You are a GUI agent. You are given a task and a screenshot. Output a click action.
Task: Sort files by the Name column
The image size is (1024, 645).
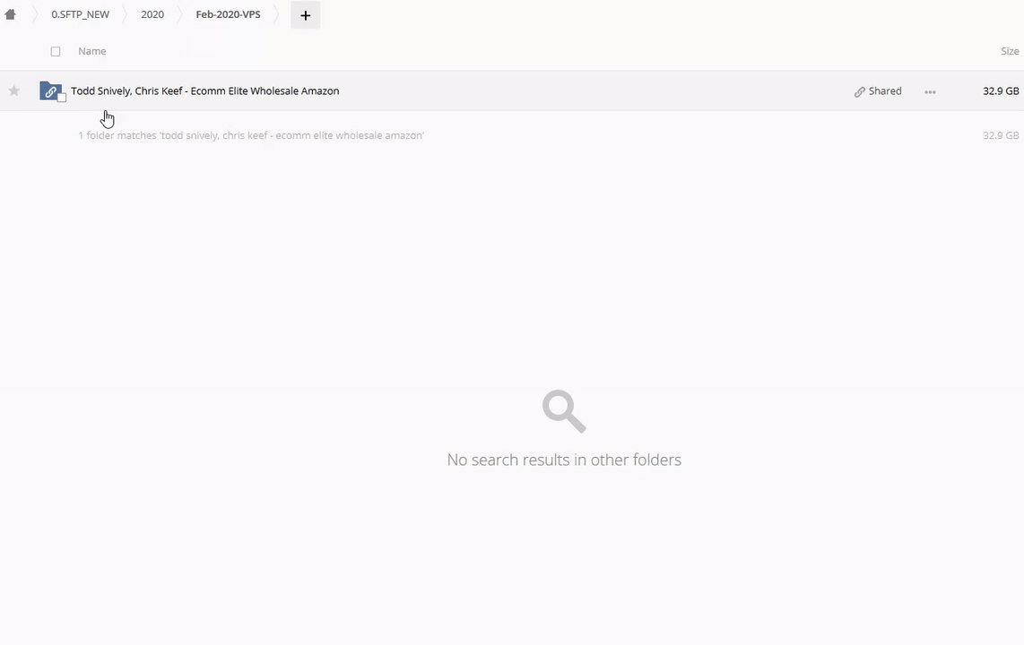pyautogui.click(x=92, y=51)
